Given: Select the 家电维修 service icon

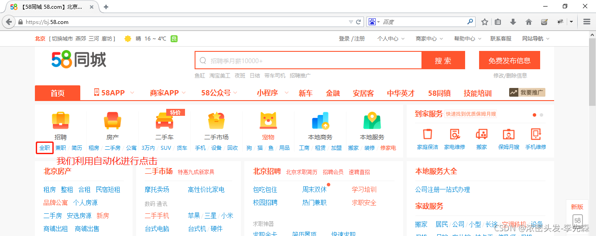Looking at the screenshot, I should click(455, 134).
